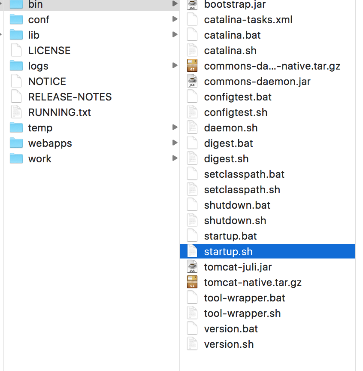The image size is (363, 371).
Task: Select the file name catalina.bat
Action: (x=232, y=35)
